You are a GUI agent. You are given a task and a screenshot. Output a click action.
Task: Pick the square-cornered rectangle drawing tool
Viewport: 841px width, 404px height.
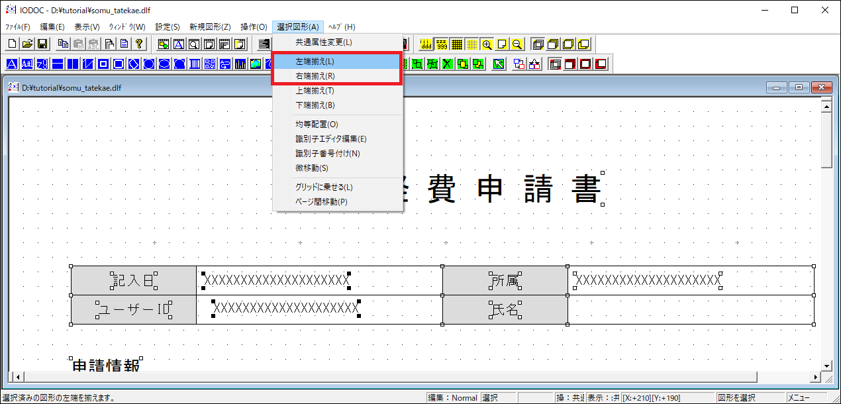click(103, 64)
